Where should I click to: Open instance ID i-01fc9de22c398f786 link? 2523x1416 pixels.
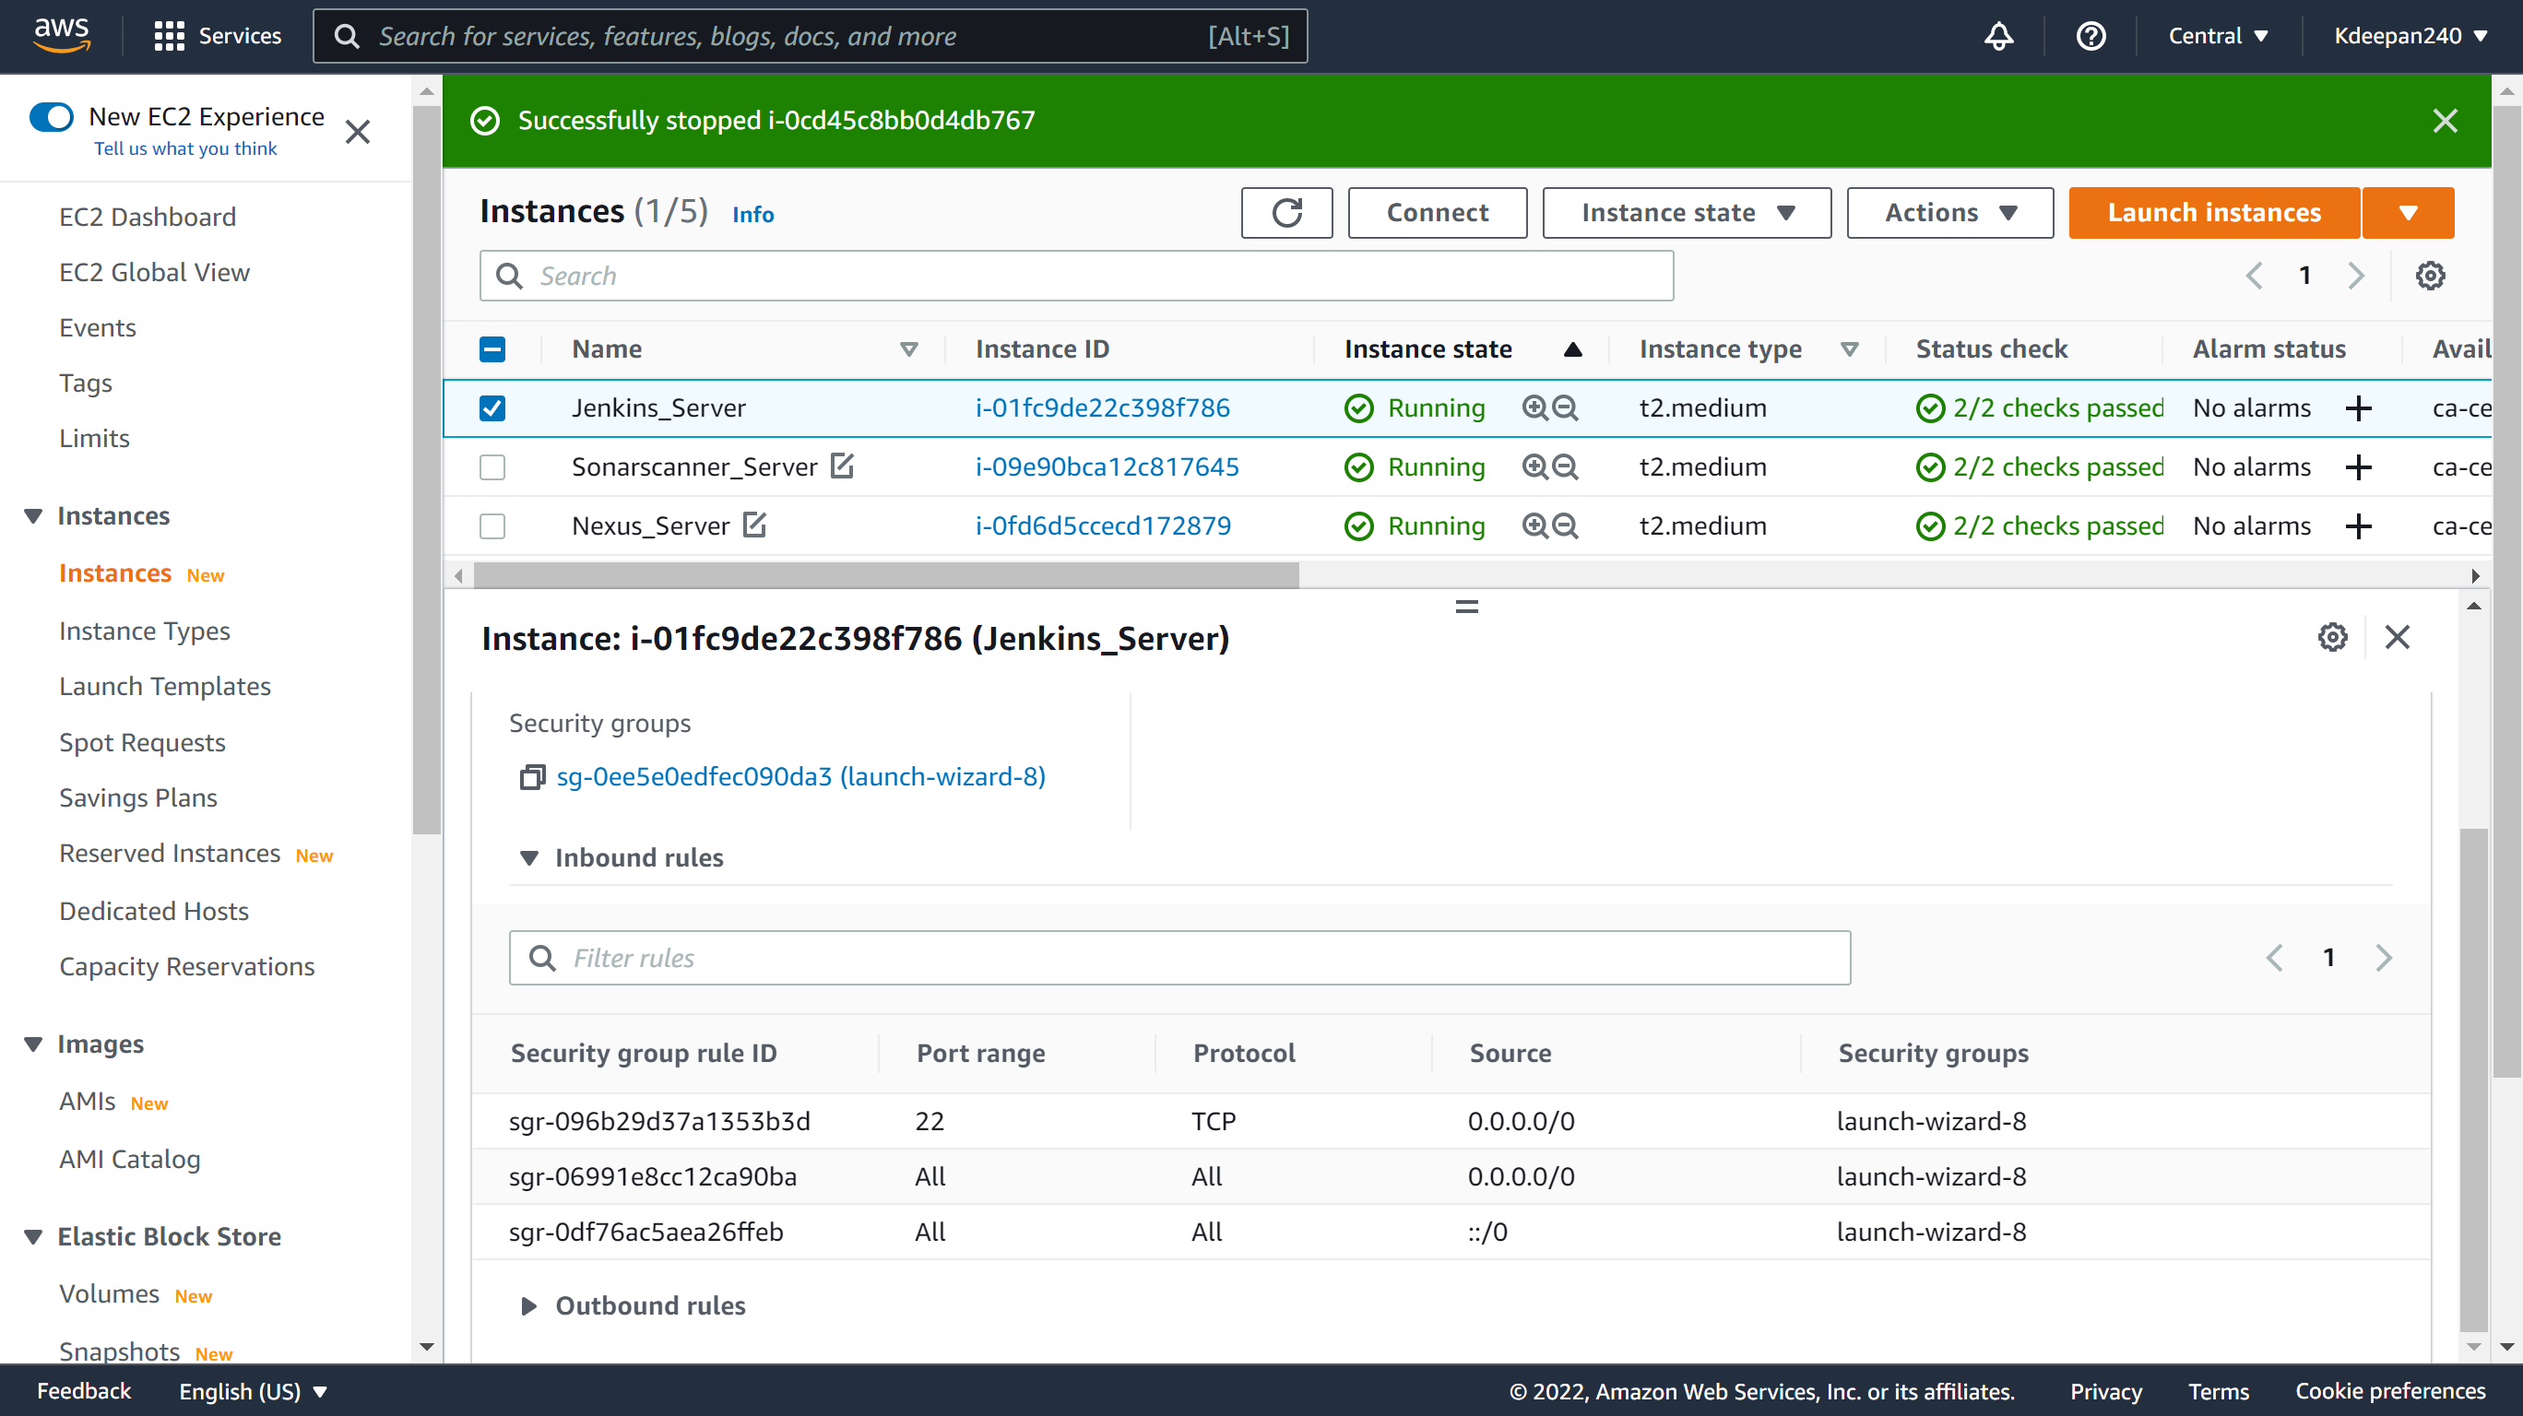[1102, 408]
